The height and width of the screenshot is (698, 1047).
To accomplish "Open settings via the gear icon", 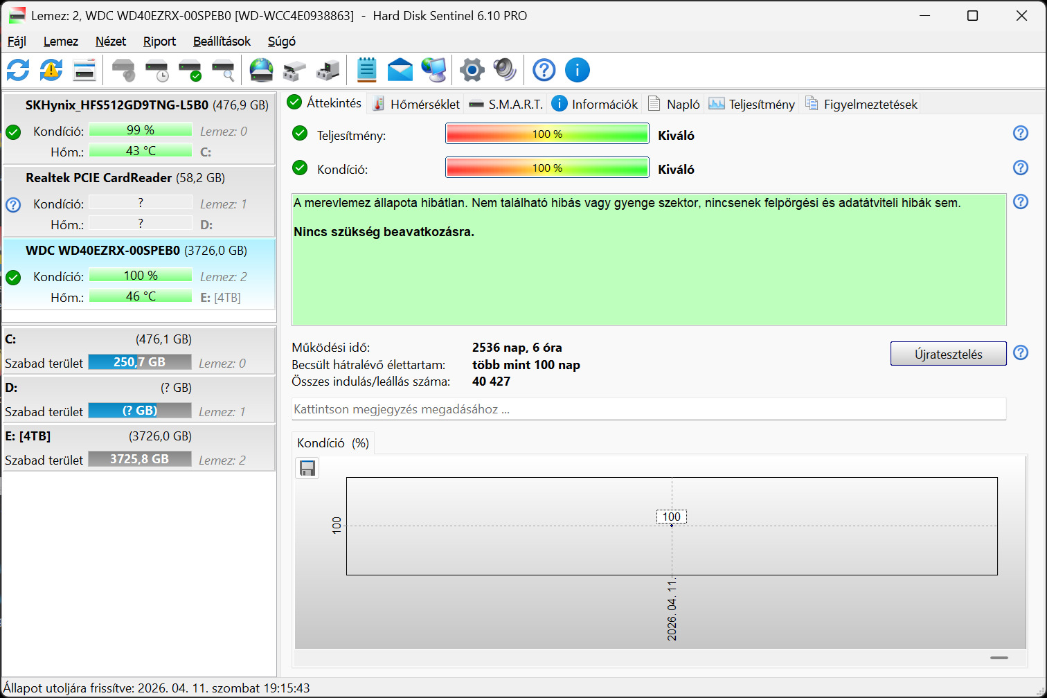I will point(472,70).
